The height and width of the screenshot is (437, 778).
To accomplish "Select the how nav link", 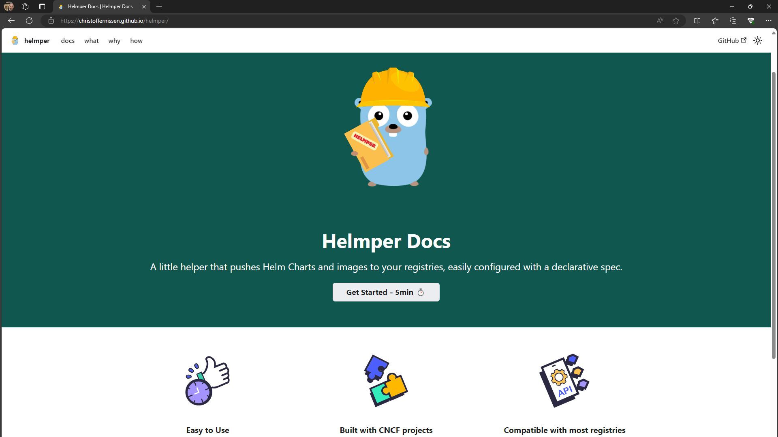I will click(136, 41).
